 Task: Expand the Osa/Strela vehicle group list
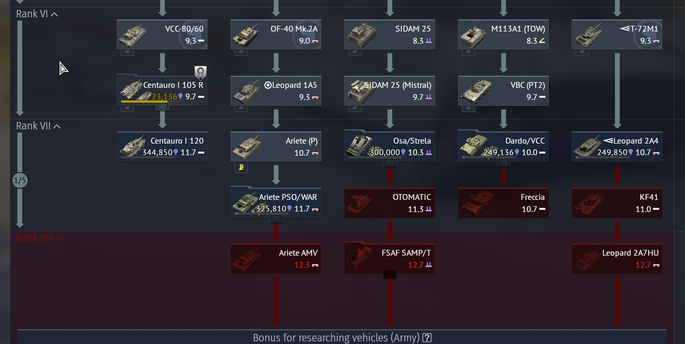click(390, 163)
